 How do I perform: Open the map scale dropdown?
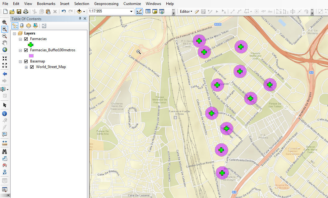click(x=131, y=12)
